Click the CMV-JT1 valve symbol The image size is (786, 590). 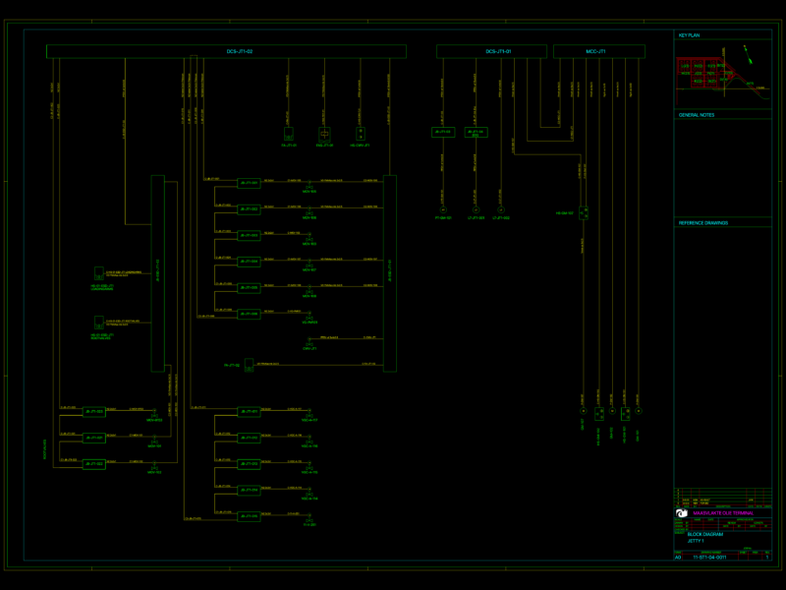(x=309, y=343)
